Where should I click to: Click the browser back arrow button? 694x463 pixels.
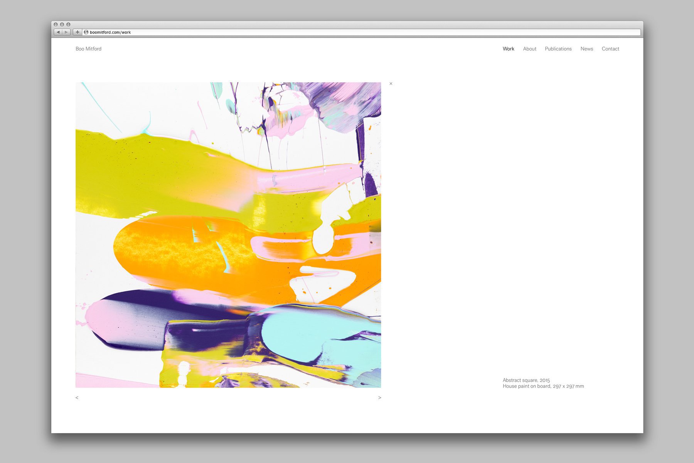tap(58, 32)
